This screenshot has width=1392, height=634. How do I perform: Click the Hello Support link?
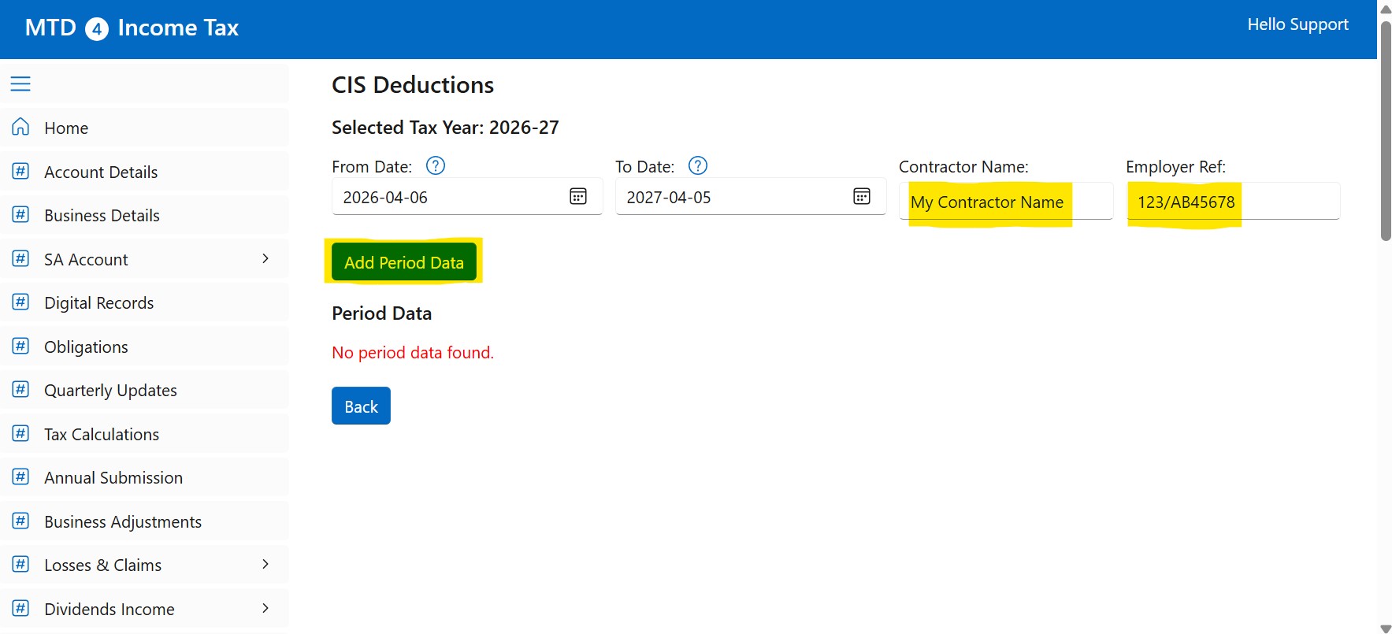[1297, 24]
